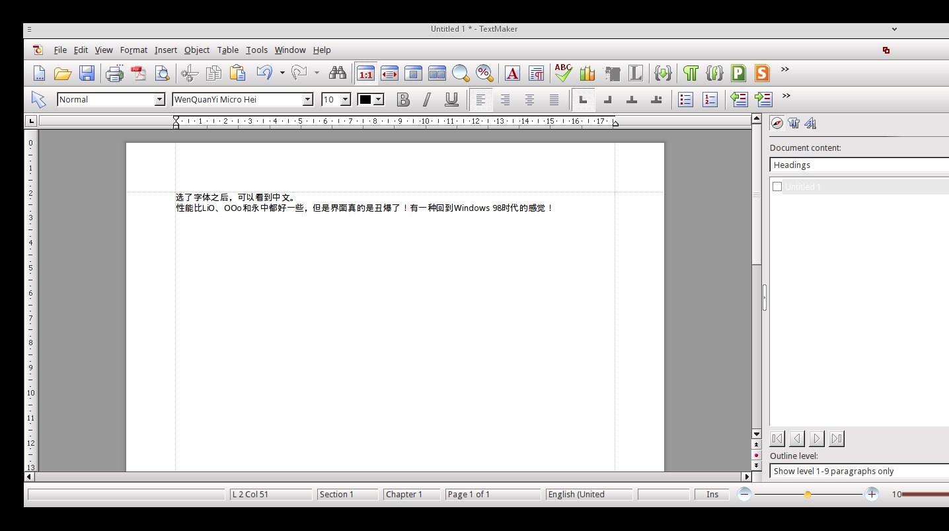
Task: Launch Presentations with the orange S icon
Action: tap(762, 73)
